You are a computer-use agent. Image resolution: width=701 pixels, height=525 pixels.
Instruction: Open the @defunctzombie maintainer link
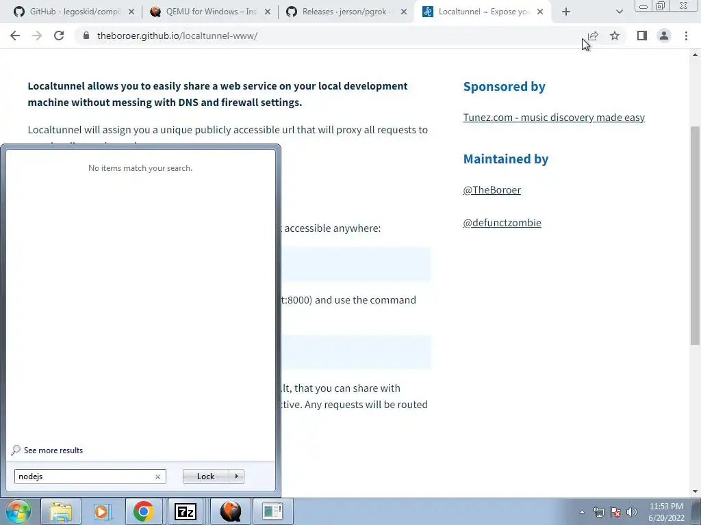(x=502, y=222)
